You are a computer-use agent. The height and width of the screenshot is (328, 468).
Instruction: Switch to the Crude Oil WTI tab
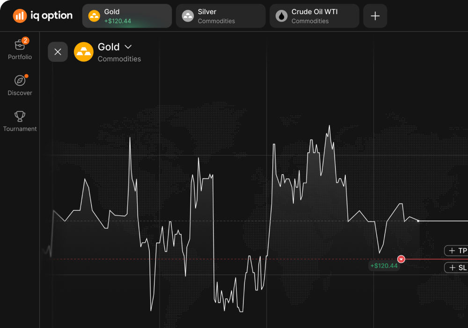coord(314,16)
